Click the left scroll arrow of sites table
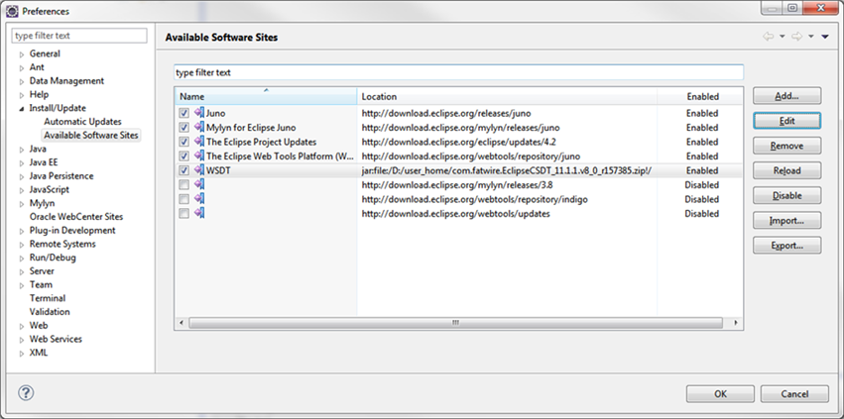This screenshot has height=419, width=844. coord(181,323)
